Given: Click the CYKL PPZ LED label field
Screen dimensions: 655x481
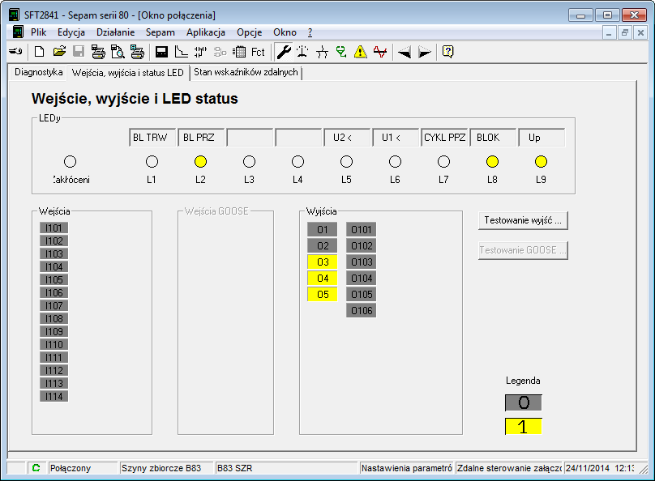Looking at the screenshot, I should [x=444, y=137].
